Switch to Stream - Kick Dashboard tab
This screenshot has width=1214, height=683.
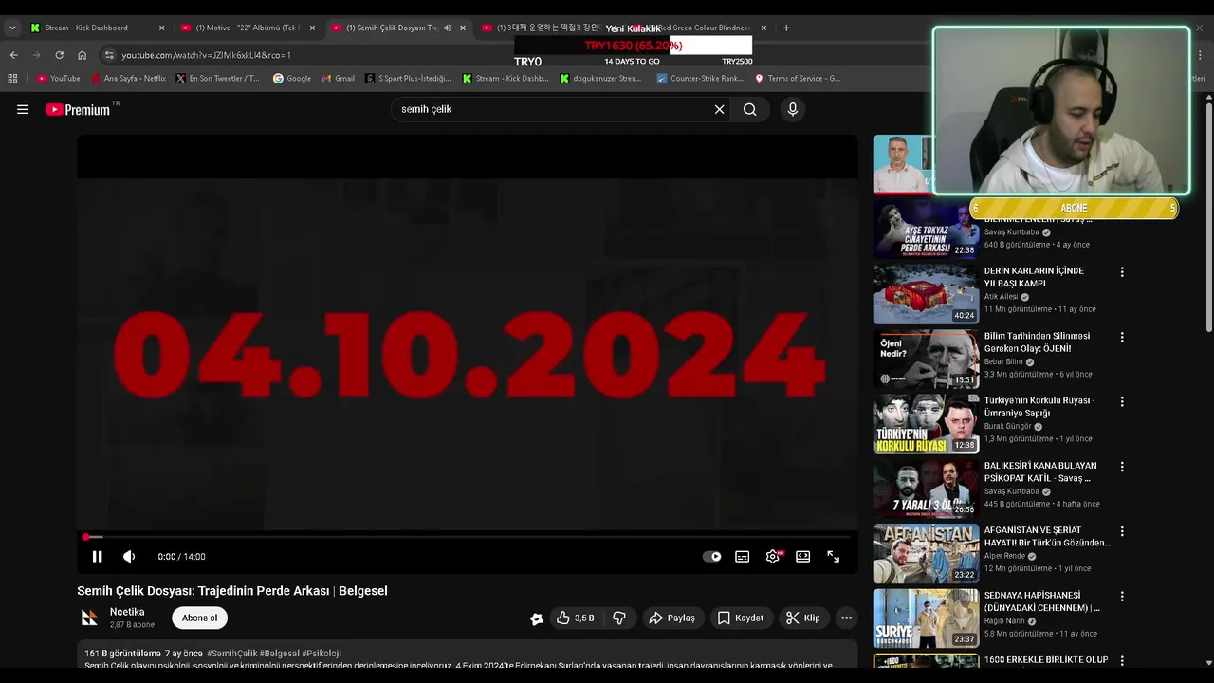point(93,28)
